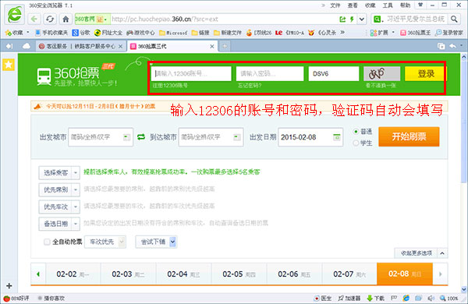The height and width of the screenshot is (304, 468).
Task: Swap departure and arrival cities
Action: [x=141, y=137]
